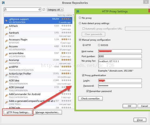Image resolution: width=150 pixels, height=125 pixels.
Task: Click the AceJump plugin icon
Action: 7,61
